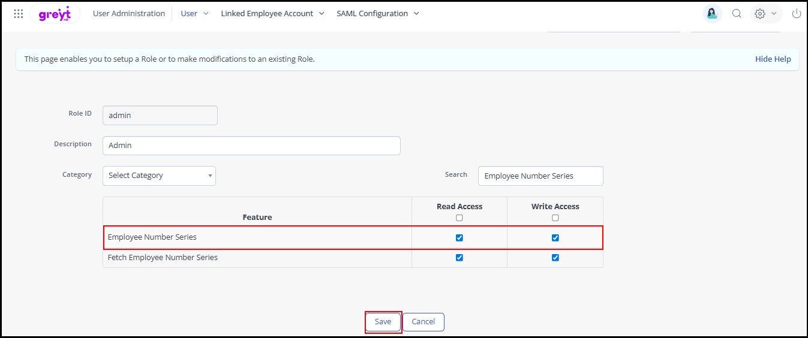Open the user profile avatar
This screenshot has height=338, width=808.
point(713,14)
